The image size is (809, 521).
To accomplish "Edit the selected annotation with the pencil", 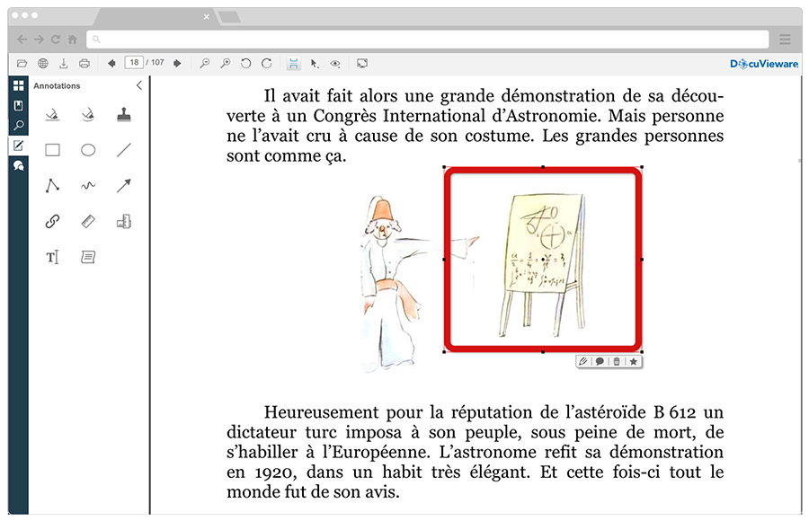I will click(583, 361).
